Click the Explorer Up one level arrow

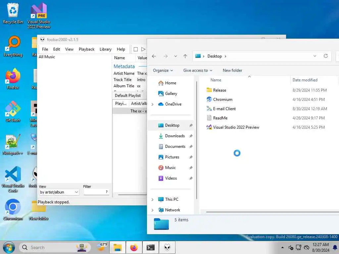pyautogui.click(x=185, y=56)
